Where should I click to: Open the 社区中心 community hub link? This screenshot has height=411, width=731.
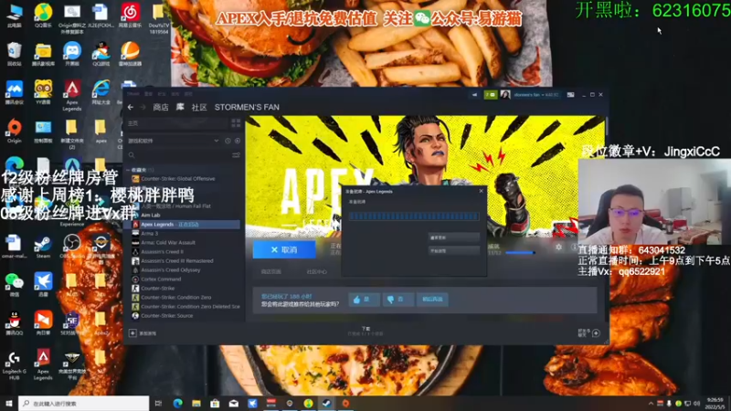click(316, 272)
